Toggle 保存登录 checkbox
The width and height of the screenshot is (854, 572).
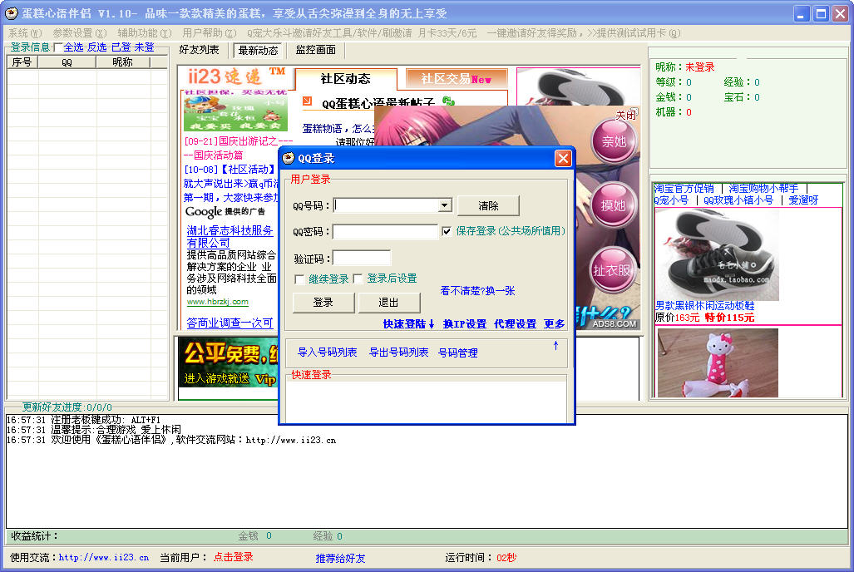(x=447, y=231)
